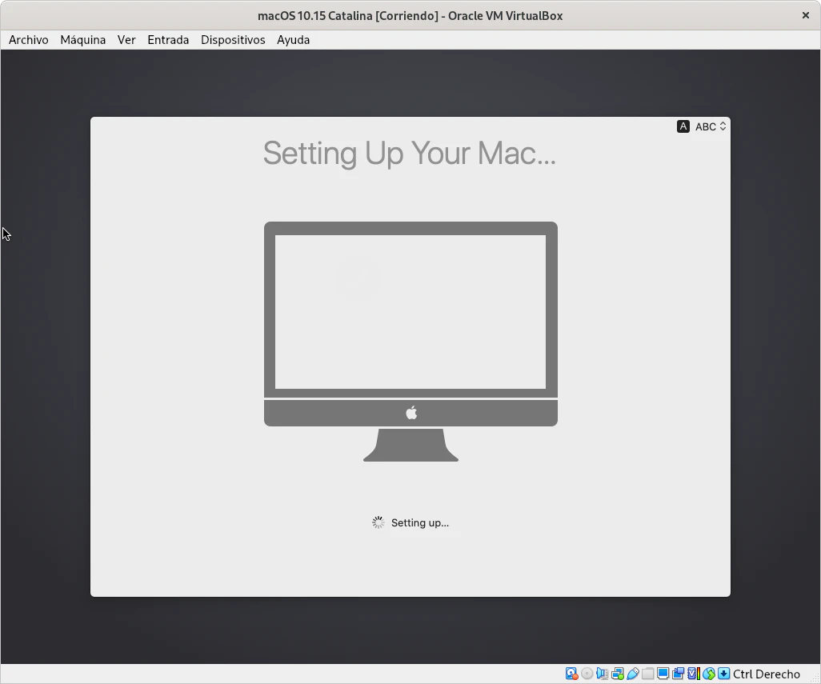Open the Archivo menu
This screenshot has width=821, height=684.
coord(29,40)
